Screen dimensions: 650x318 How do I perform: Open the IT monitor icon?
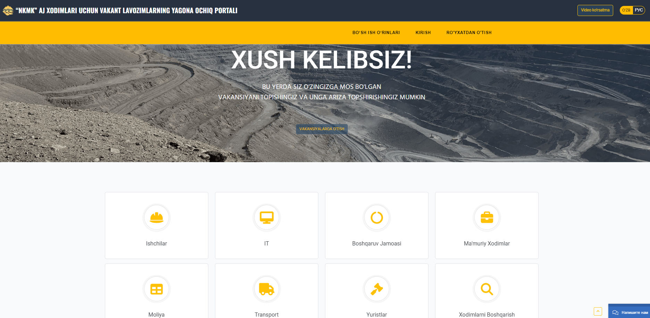point(267,218)
